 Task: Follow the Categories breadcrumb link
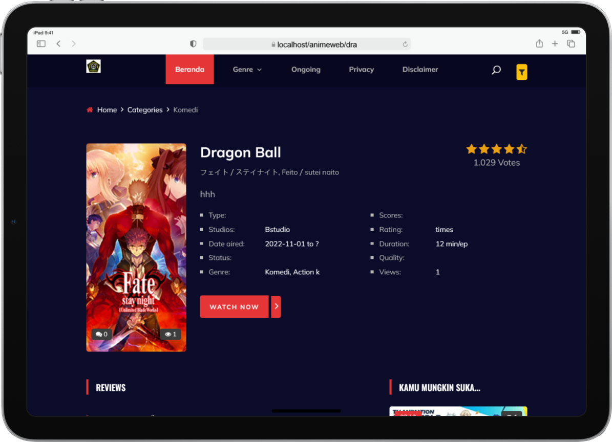click(145, 110)
